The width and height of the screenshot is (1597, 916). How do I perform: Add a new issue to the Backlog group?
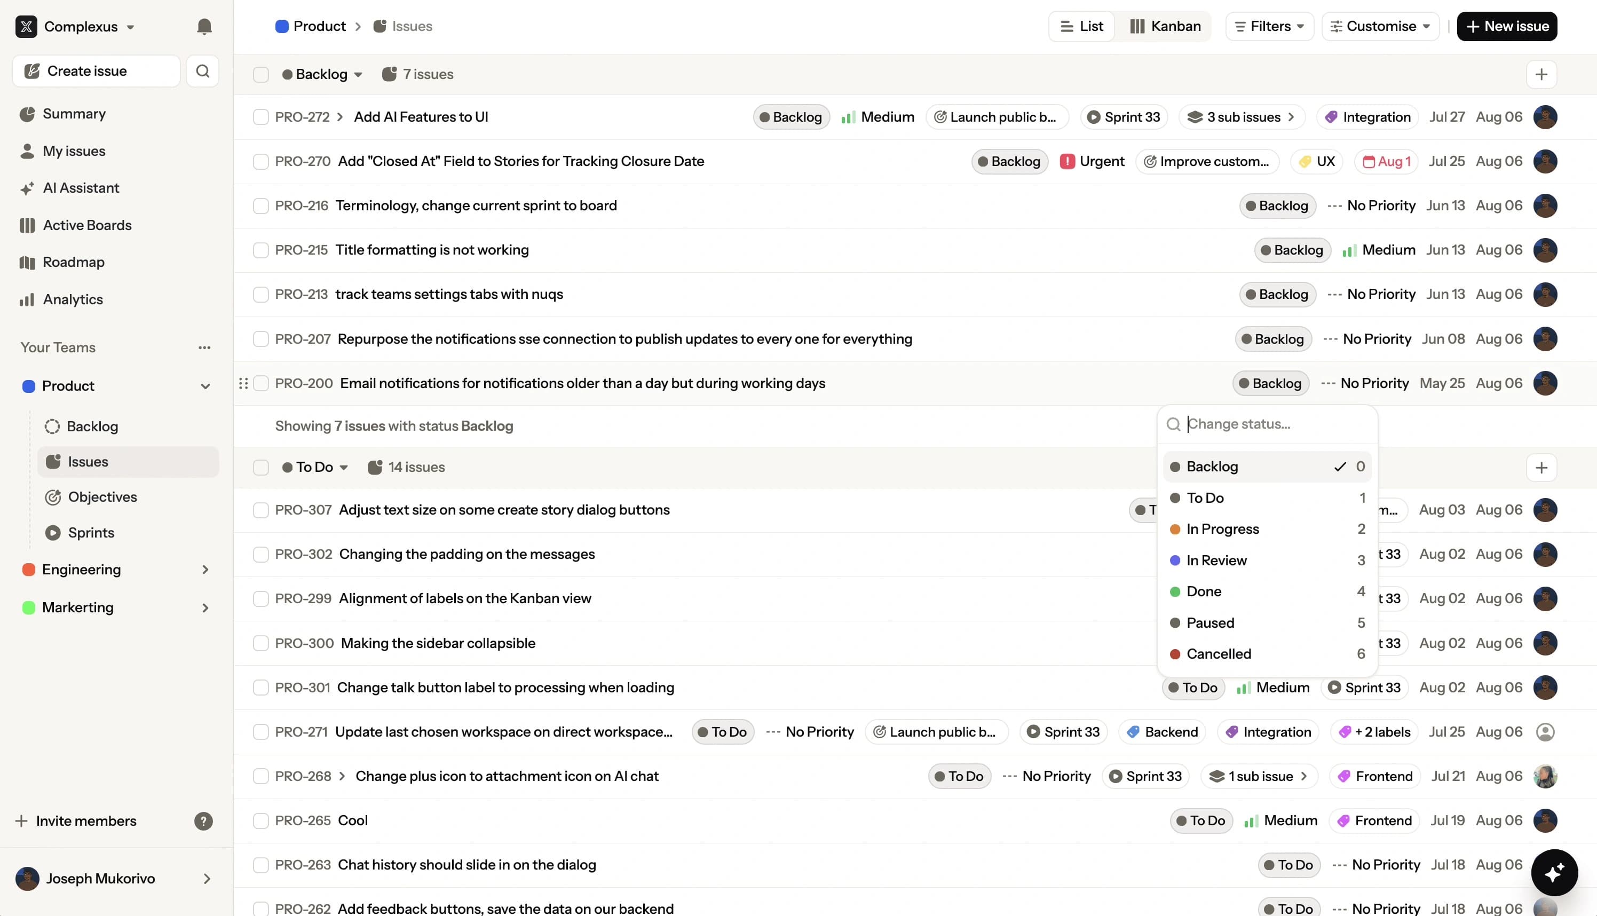[1541, 74]
